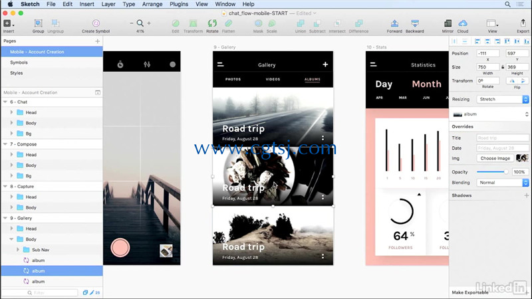This screenshot has height=299, width=532.
Task: Click the Date override field
Action: point(503,148)
